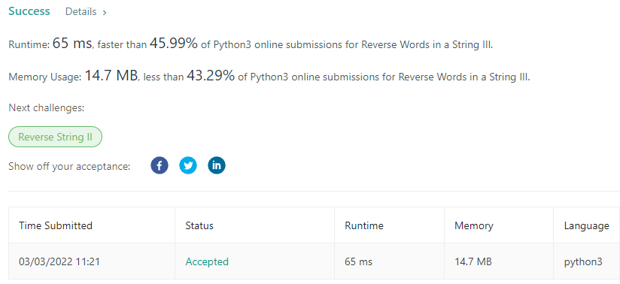The height and width of the screenshot is (284, 620).
Task: Expand Details chevron arrow
Action: coord(105,13)
